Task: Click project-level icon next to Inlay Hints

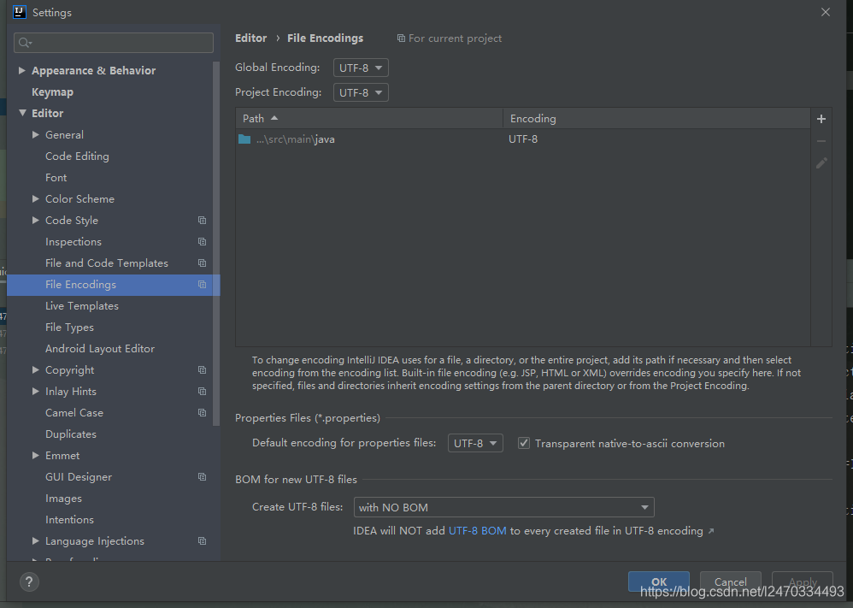Action: [x=202, y=392]
